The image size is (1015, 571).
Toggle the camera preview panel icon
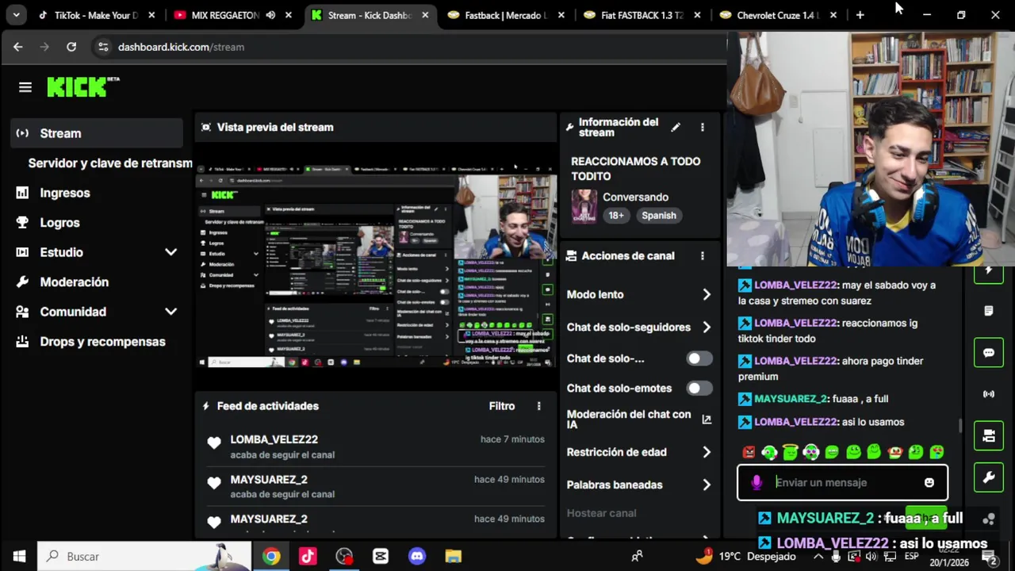(x=989, y=435)
